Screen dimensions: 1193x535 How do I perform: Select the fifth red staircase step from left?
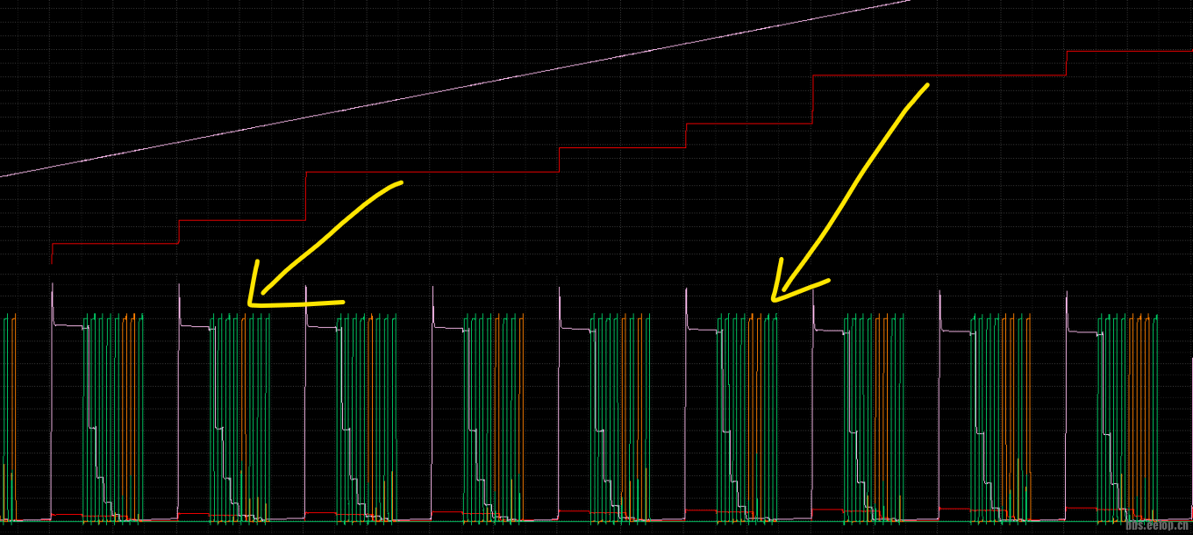click(748, 124)
